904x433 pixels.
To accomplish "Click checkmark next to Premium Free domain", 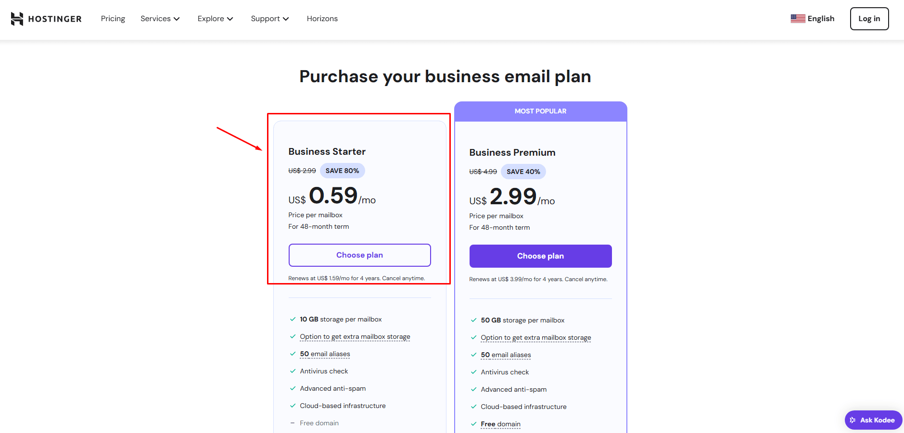I will (473, 424).
